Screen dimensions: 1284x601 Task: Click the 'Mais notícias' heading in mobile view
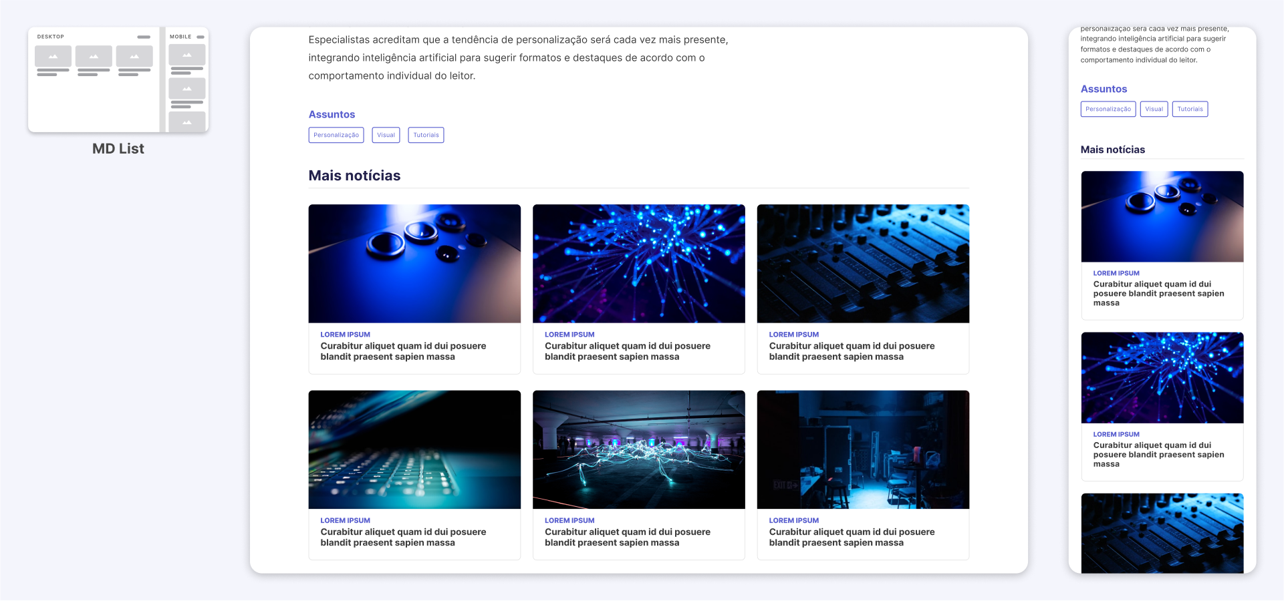pyautogui.click(x=1113, y=150)
